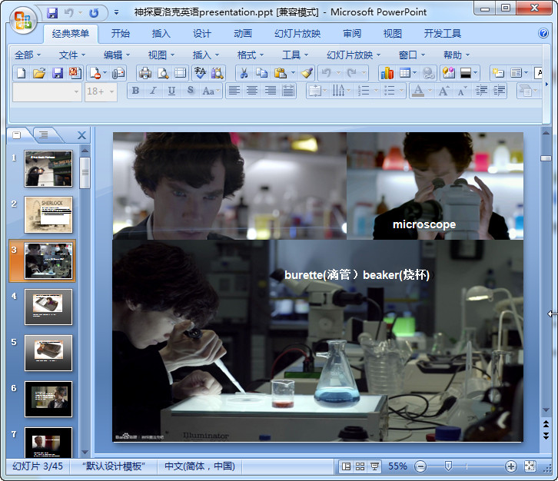Open the 设计 ribbon tab
The image size is (558, 481).
click(202, 34)
